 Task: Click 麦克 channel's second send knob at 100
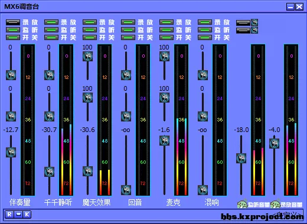pyautogui.click(x=164, y=98)
